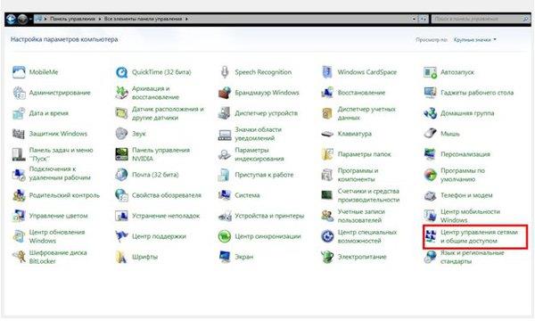Click the Электропитание icon
Screen dimensions: 535x321
[x=327, y=257]
